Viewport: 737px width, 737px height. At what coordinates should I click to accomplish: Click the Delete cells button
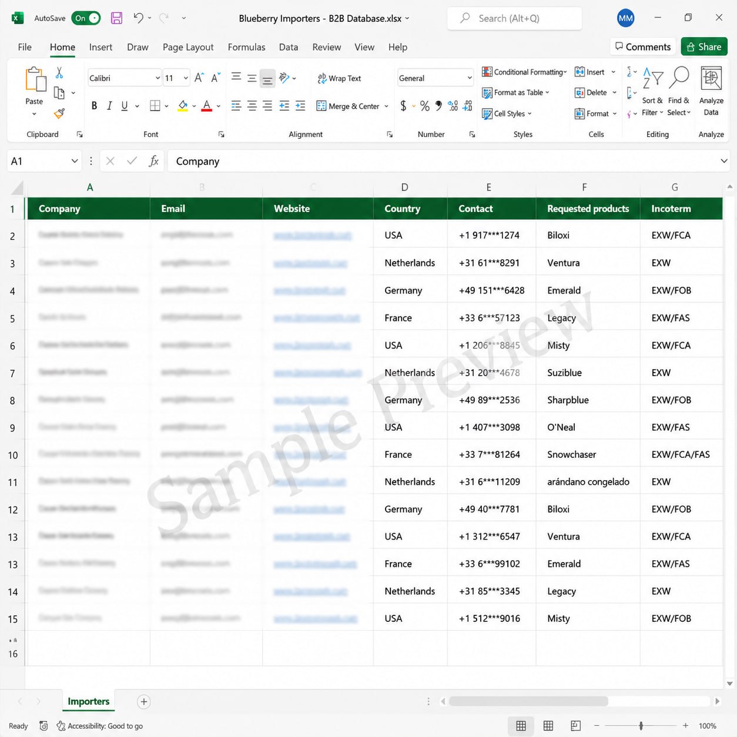pos(595,93)
